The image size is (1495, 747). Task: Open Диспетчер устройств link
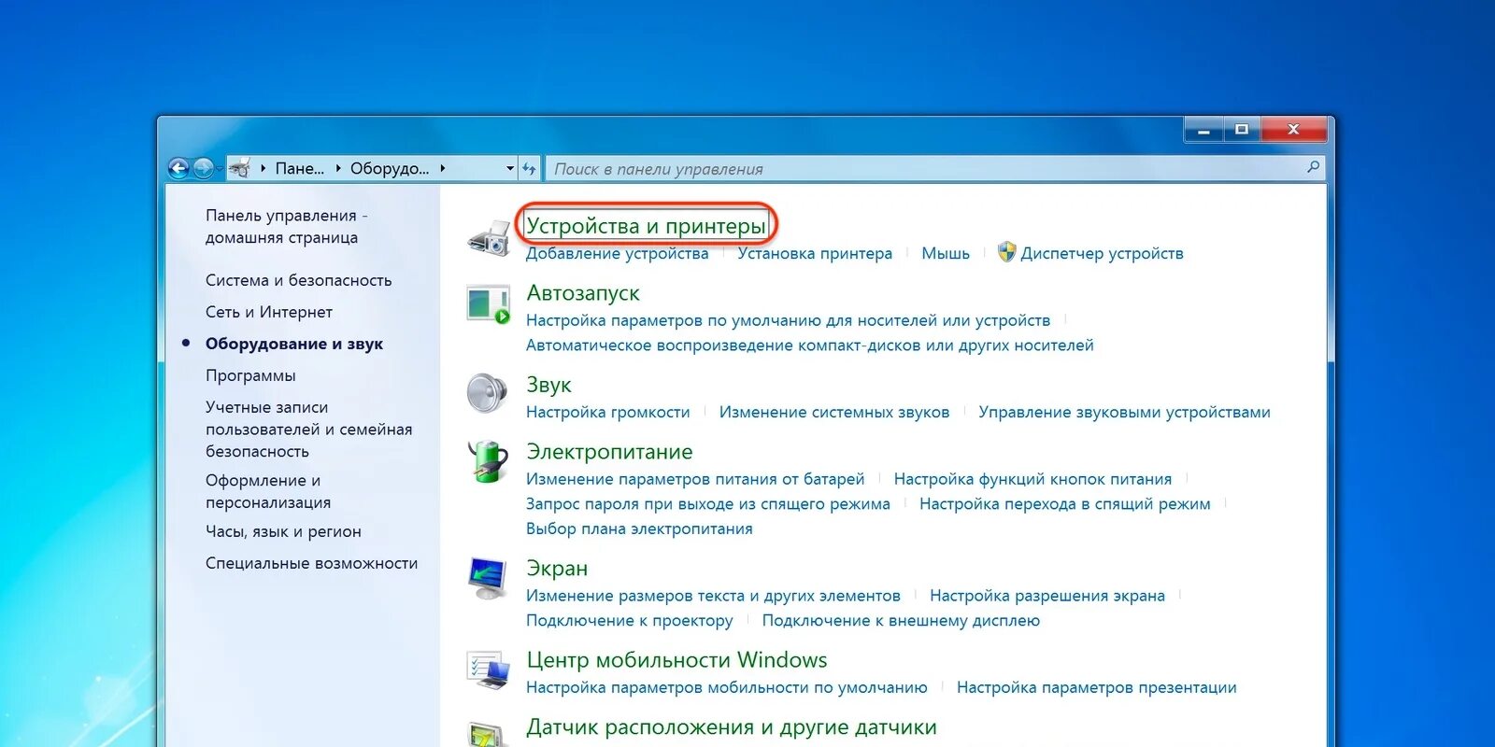coord(1102,253)
